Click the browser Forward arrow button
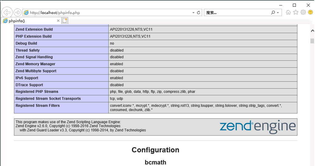The height and width of the screenshot is (166, 315). pyautogui.click(x=18, y=12)
